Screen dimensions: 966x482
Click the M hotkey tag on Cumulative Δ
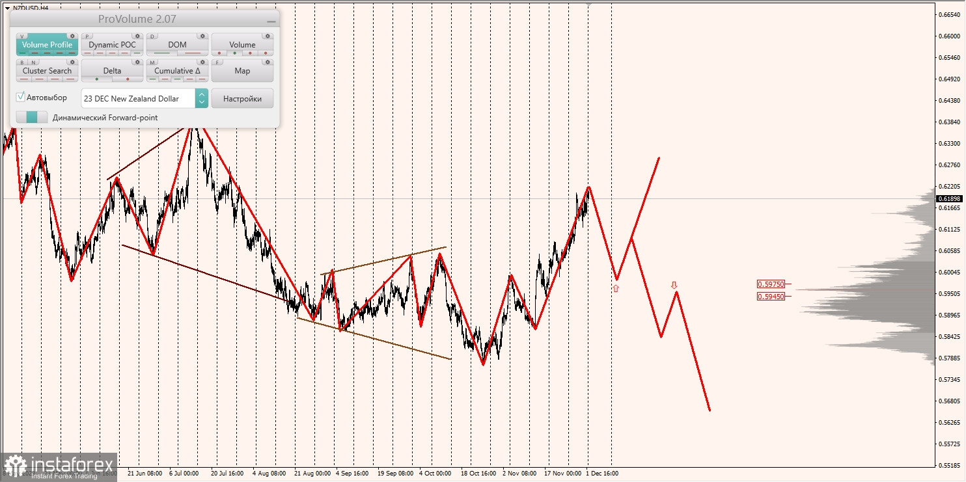152,62
